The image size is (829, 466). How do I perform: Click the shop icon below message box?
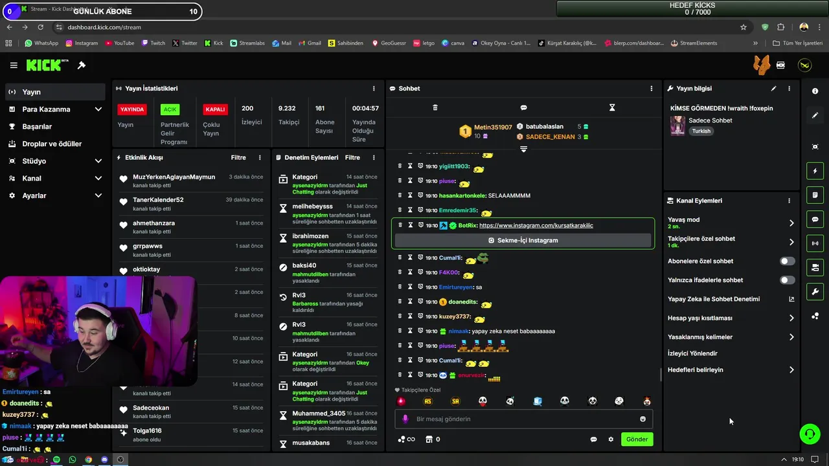tap(428, 439)
